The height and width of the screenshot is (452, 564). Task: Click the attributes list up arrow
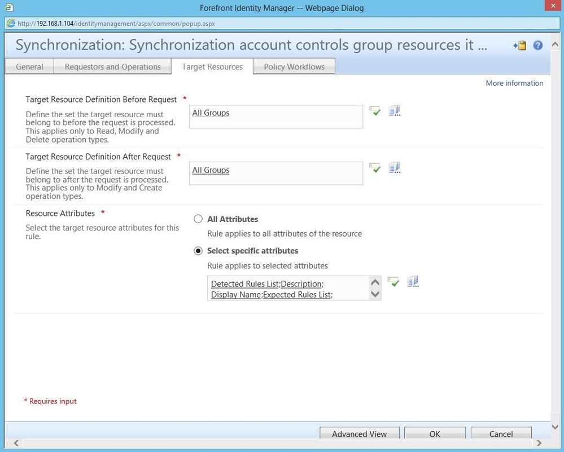click(x=375, y=282)
